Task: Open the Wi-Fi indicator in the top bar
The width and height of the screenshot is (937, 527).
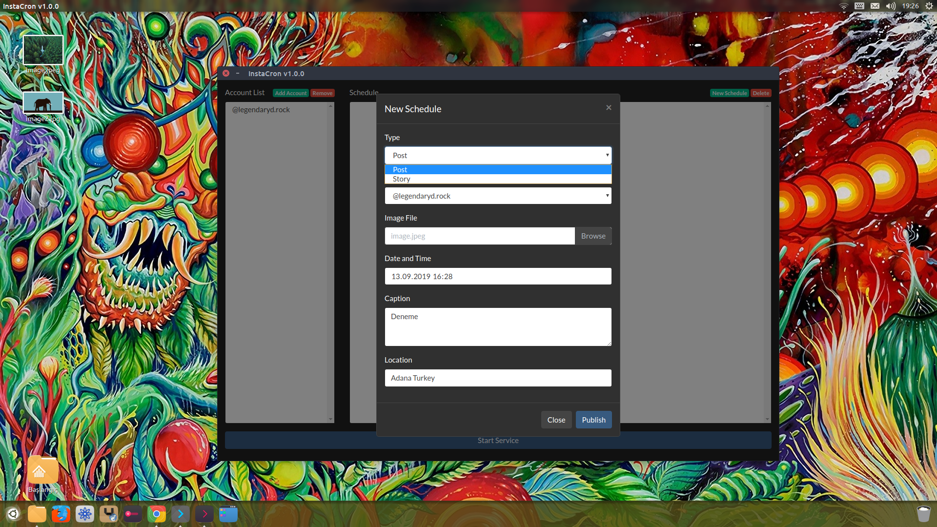Action: tap(843, 6)
